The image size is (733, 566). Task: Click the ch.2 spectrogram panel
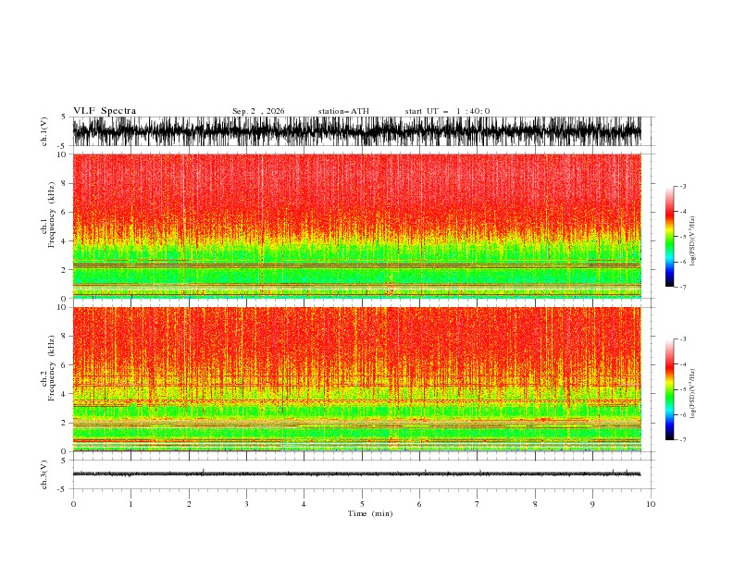click(356, 379)
